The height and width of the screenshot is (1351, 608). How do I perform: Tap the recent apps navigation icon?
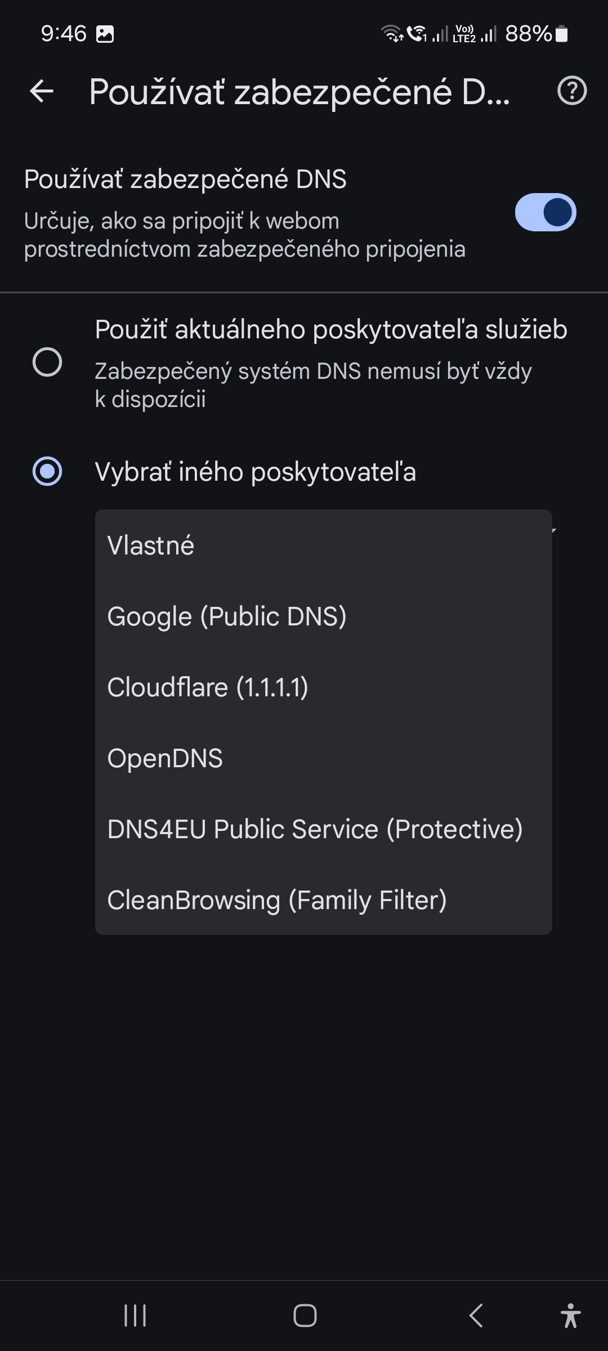(135, 1316)
